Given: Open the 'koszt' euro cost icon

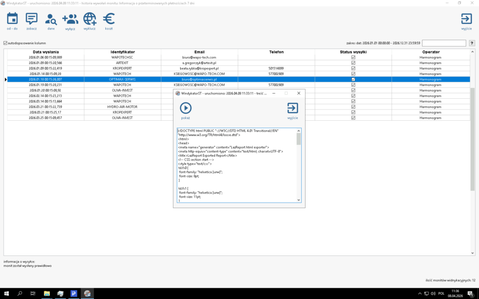Looking at the screenshot, I should point(109,19).
